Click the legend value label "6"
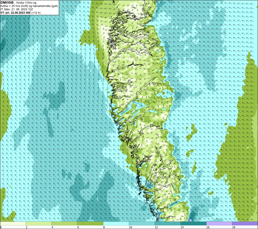The height and width of the screenshot is (229, 258). coord(78,227)
